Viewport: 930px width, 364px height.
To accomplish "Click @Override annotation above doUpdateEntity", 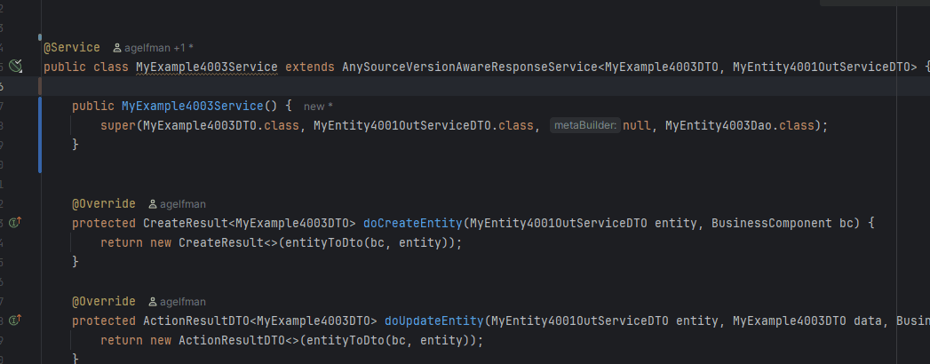I will [x=104, y=302].
